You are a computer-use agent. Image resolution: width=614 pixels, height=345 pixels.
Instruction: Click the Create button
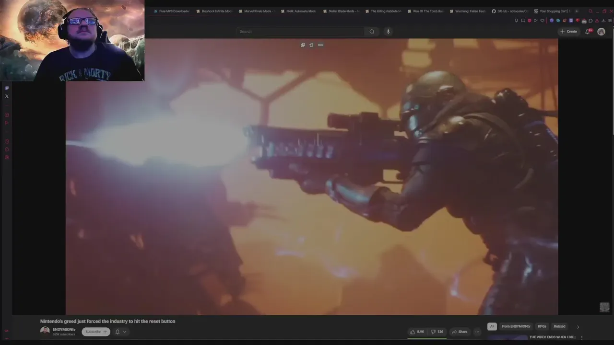coord(568,32)
